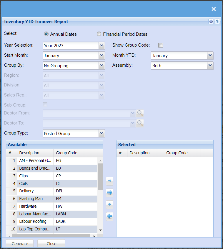223x249 pixels.
Task: Select the Annual Dates radio button
Action: click(x=46, y=34)
